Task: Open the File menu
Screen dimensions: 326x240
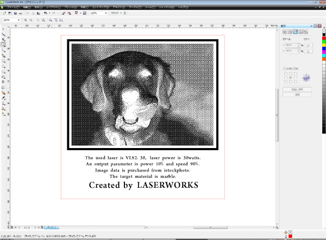Action: click(13, 7)
